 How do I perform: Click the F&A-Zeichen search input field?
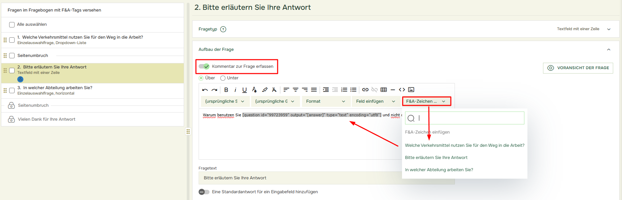click(469, 118)
